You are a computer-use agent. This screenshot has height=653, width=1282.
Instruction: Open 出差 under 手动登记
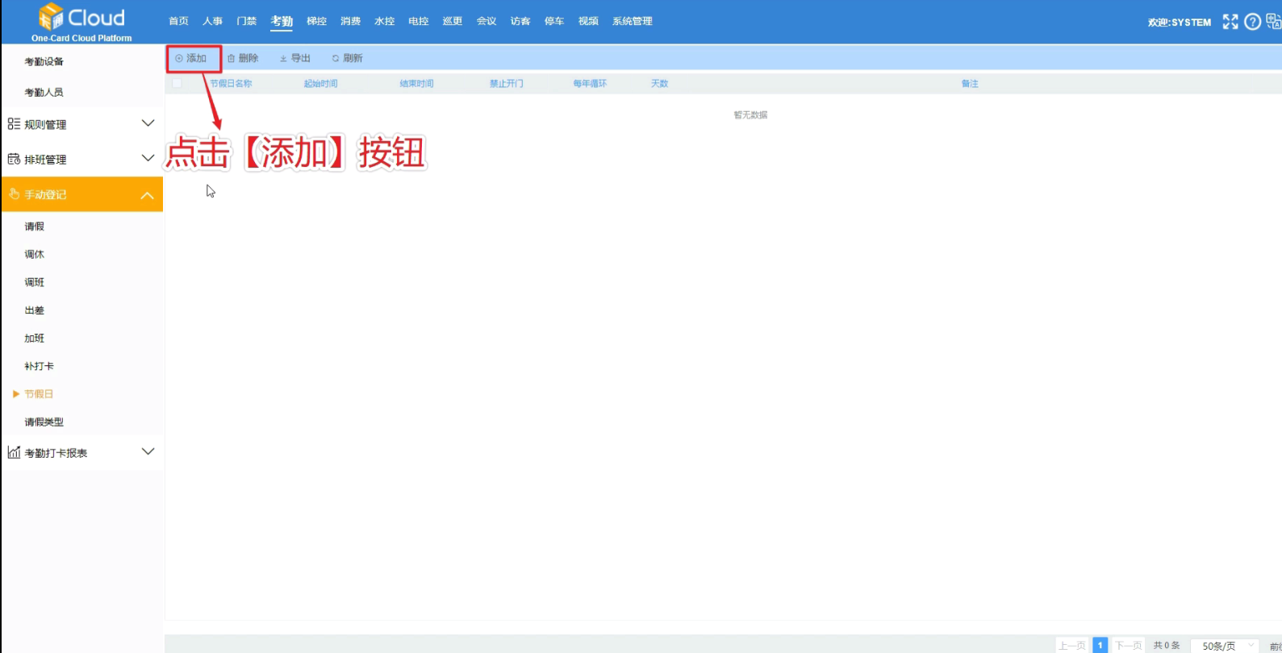[34, 310]
